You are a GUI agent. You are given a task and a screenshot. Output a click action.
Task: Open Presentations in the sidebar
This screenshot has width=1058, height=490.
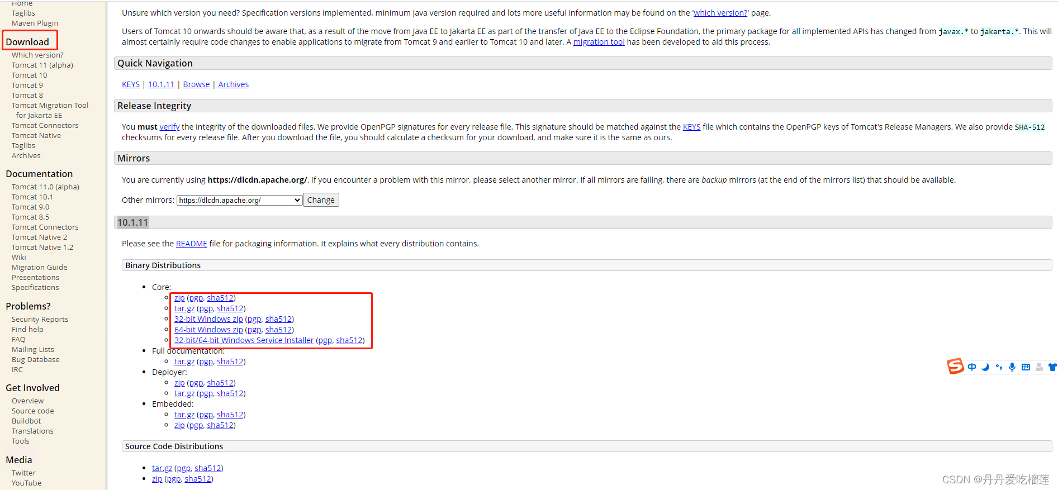(x=35, y=278)
